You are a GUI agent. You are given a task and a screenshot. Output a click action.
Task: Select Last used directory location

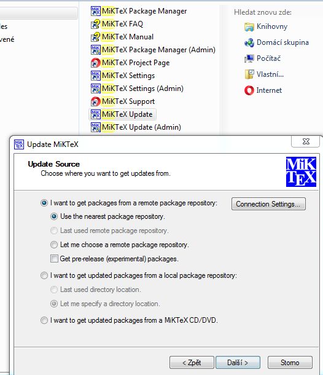tap(54, 290)
